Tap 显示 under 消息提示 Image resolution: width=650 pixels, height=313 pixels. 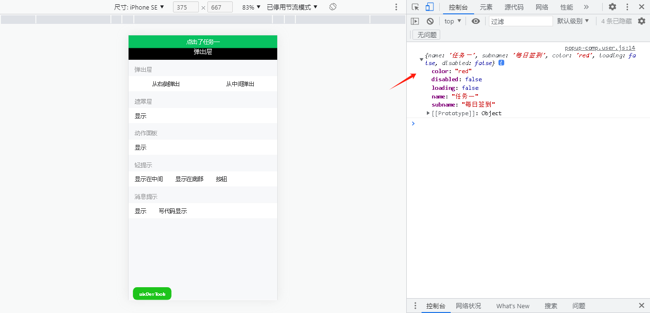point(141,211)
